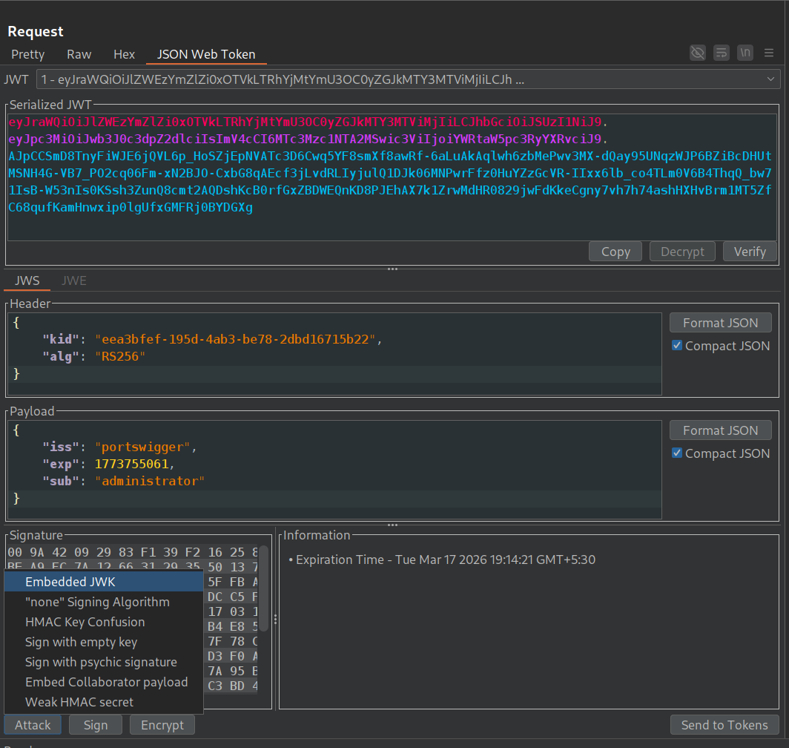
Task: Toggle the line wrap icon
Action: pyautogui.click(x=721, y=53)
